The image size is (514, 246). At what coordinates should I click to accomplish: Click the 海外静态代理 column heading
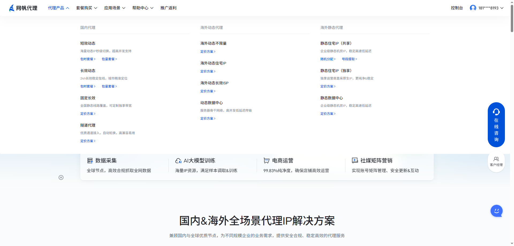332,28
